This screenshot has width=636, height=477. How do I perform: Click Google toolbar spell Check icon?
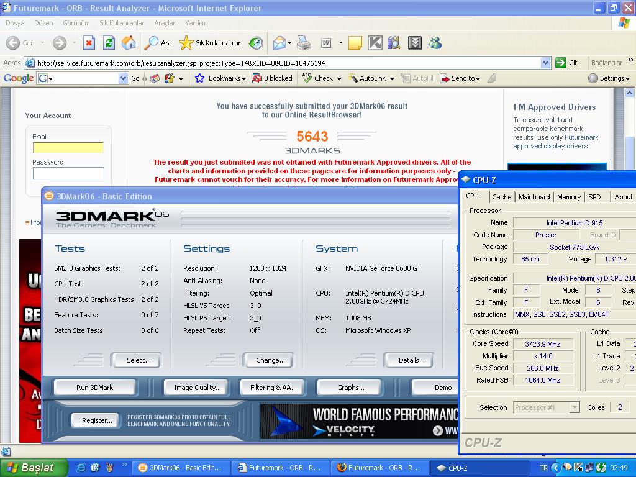coord(307,78)
